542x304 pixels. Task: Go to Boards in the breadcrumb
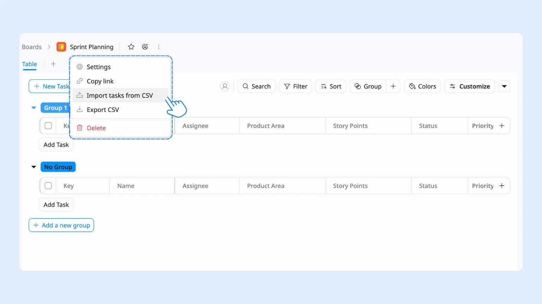32,47
